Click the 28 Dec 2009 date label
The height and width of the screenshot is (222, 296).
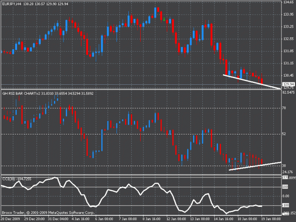pyautogui.click(x=10, y=219)
